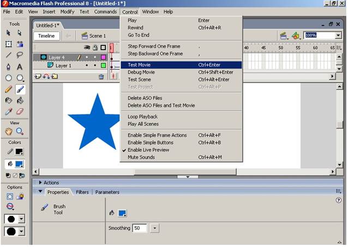Toggle Enable Simple Buttons option
Image resolution: width=348 pixels, height=247 pixels.
tap(151, 142)
